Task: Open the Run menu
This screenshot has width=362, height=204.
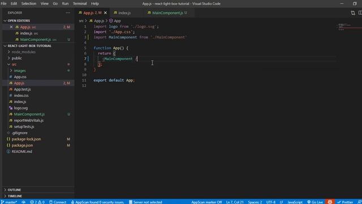Action: (65, 3)
